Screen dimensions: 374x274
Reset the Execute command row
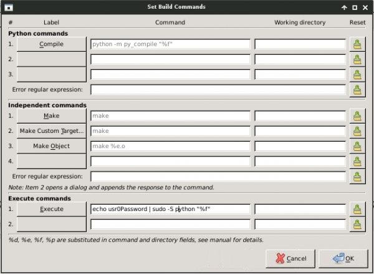point(357,209)
